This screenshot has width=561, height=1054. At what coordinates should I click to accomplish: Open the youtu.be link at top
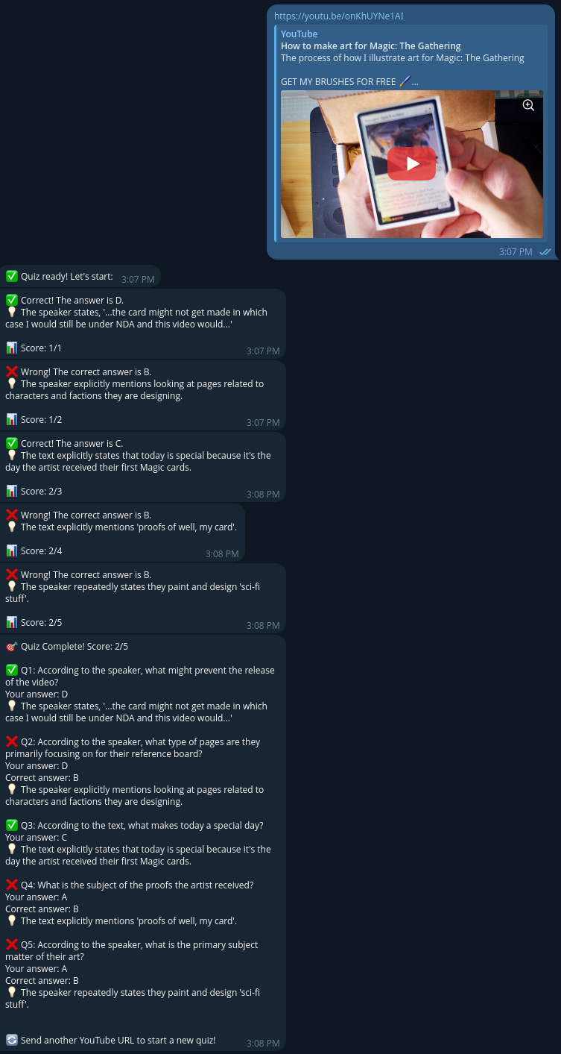click(x=339, y=16)
